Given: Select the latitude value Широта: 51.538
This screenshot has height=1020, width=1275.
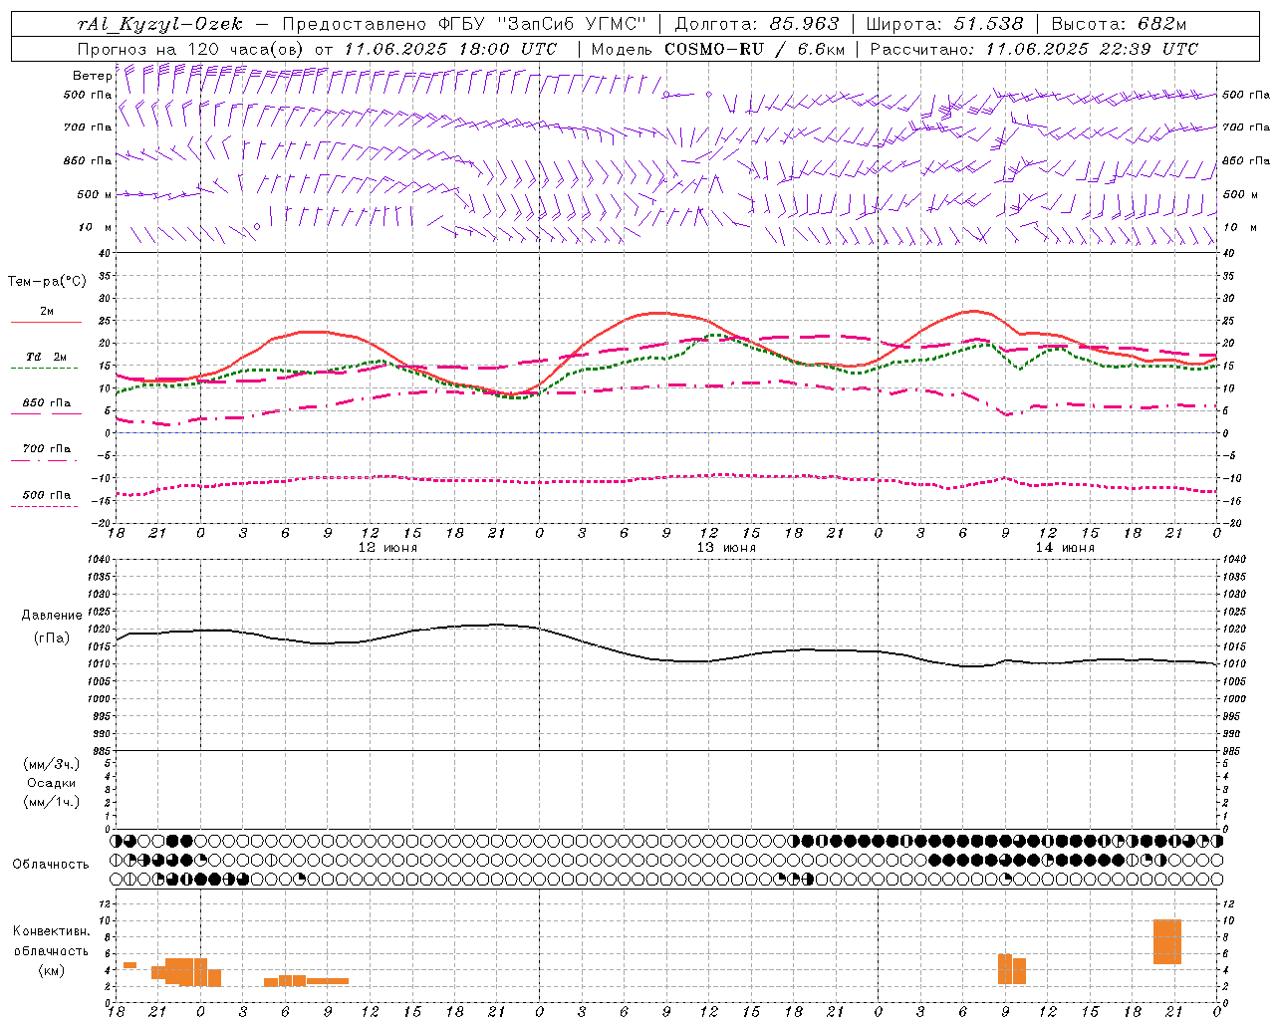Looking at the screenshot, I should pos(944,24).
